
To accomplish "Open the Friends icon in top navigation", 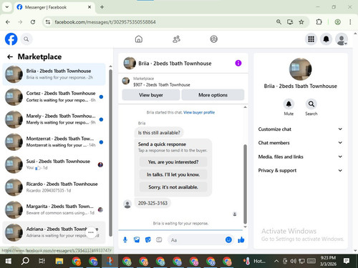I will pos(176,39).
